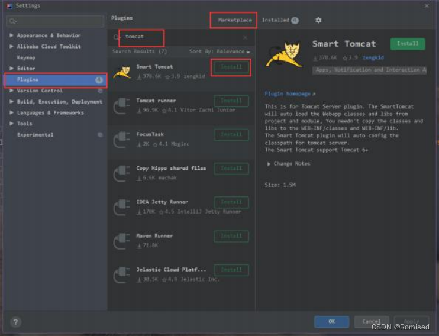Image resolution: width=439 pixels, height=336 pixels.
Task: Open the Plugin homepage link
Action: click(290, 94)
